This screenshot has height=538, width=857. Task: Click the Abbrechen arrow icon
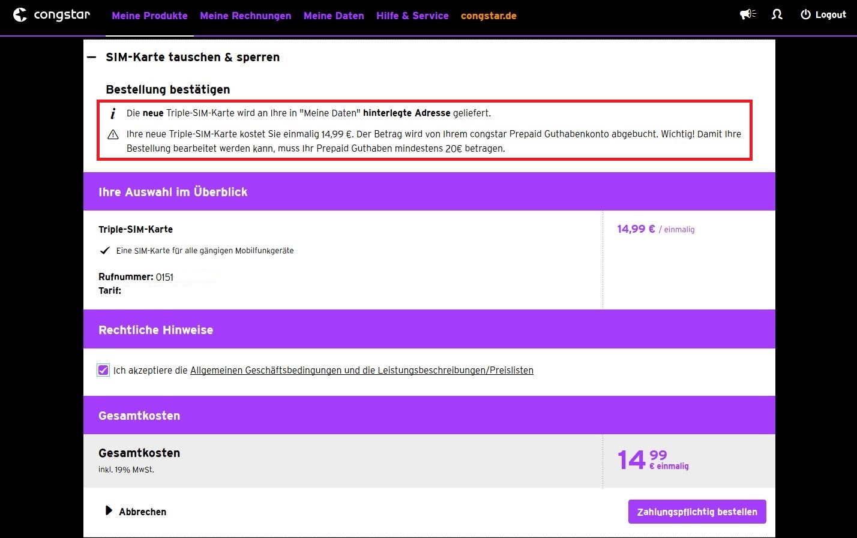pos(109,510)
